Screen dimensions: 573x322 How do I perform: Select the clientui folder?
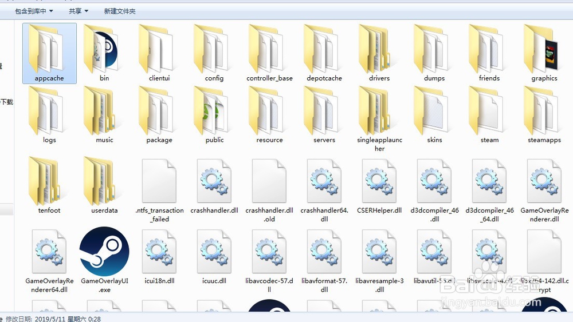[x=159, y=53]
